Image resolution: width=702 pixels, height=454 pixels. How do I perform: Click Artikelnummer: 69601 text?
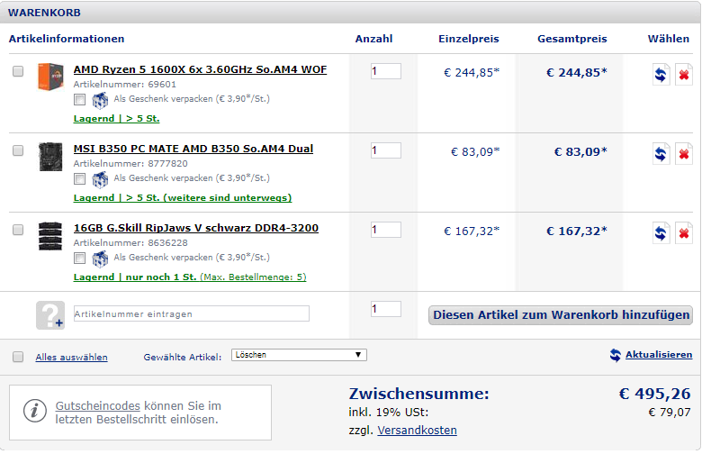[x=125, y=85]
